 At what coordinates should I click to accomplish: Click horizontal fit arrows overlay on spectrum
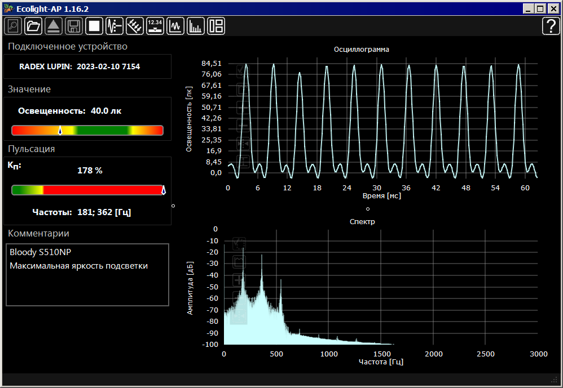click(239, 316)
